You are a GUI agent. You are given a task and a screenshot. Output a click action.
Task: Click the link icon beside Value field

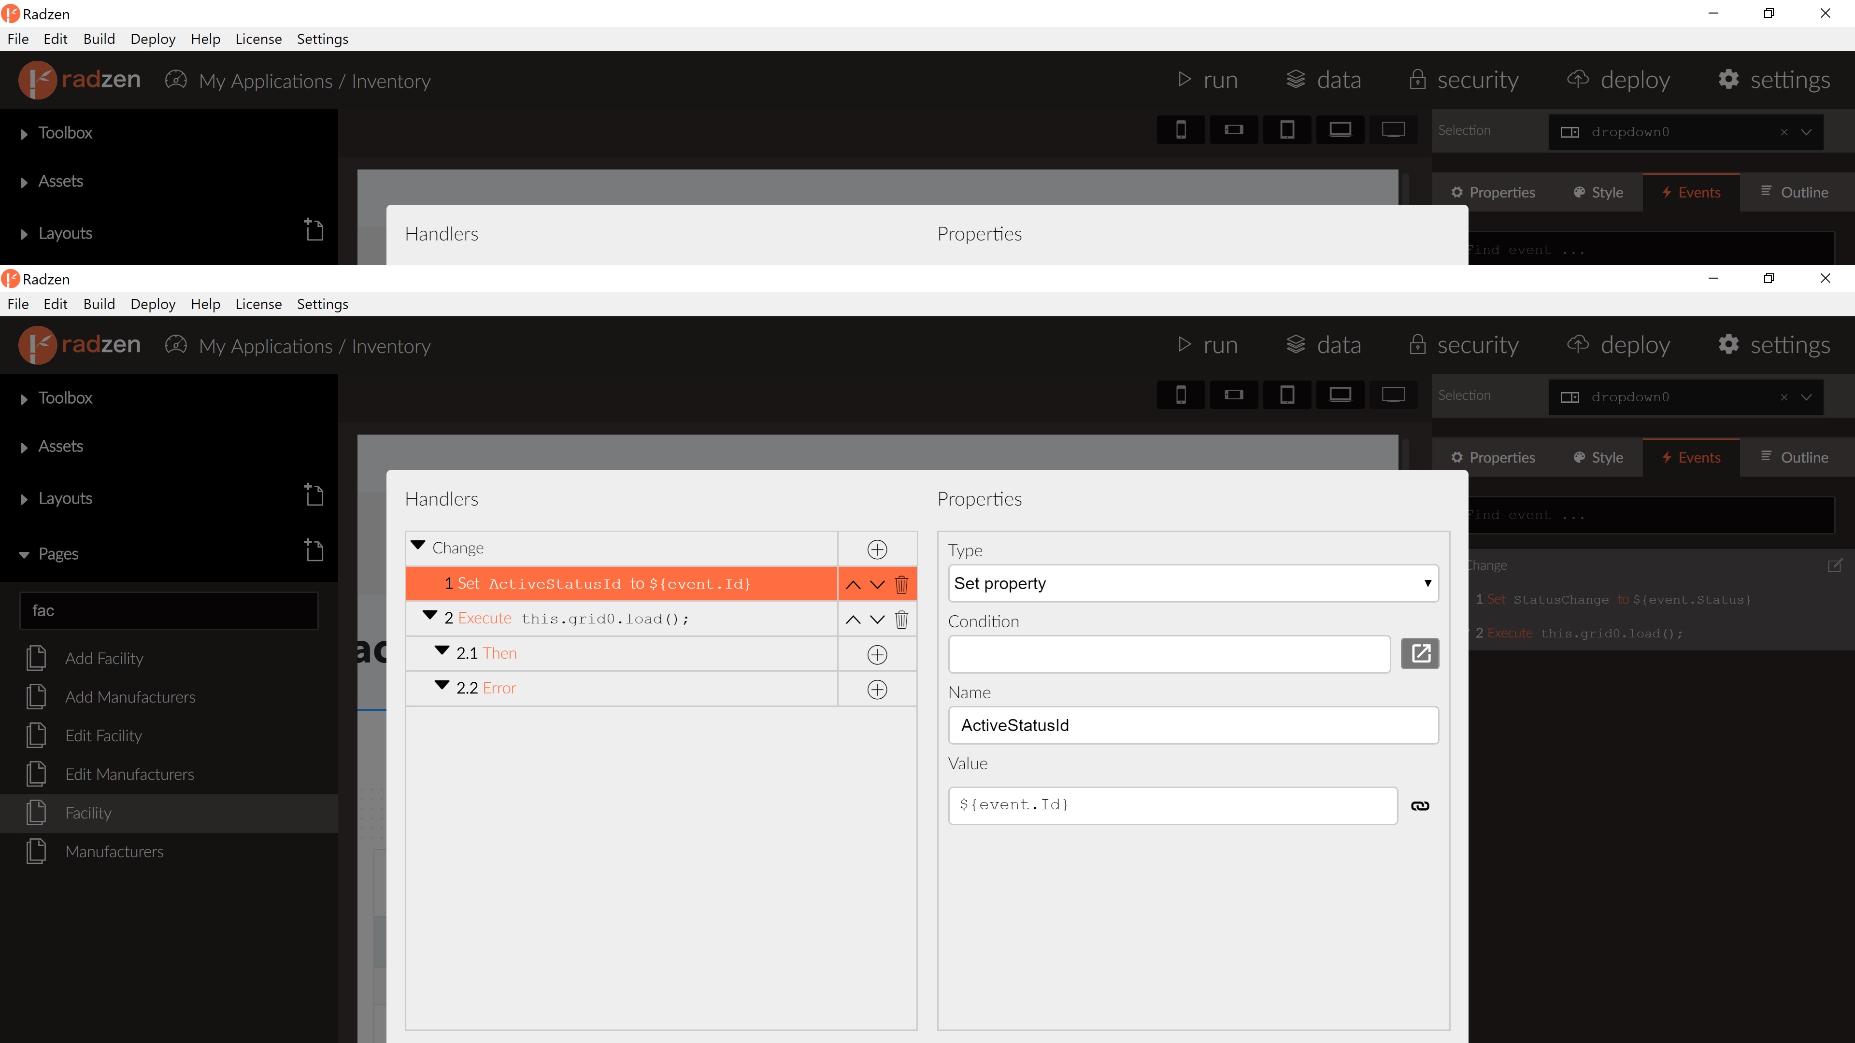pyautogui.click(x=1419, y=806)
